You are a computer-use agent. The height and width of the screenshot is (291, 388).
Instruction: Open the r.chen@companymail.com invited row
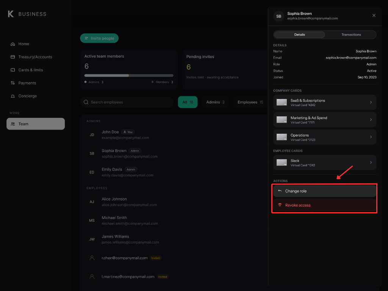pyautogui.click(x=174, y=258)
